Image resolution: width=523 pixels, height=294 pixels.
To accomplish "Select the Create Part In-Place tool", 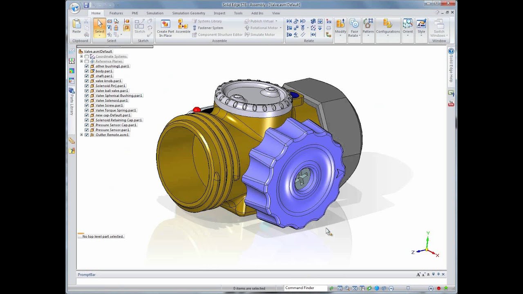I will coord(165,28).
